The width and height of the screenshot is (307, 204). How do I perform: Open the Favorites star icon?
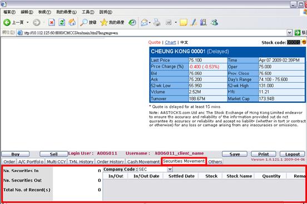pos(104,23)
